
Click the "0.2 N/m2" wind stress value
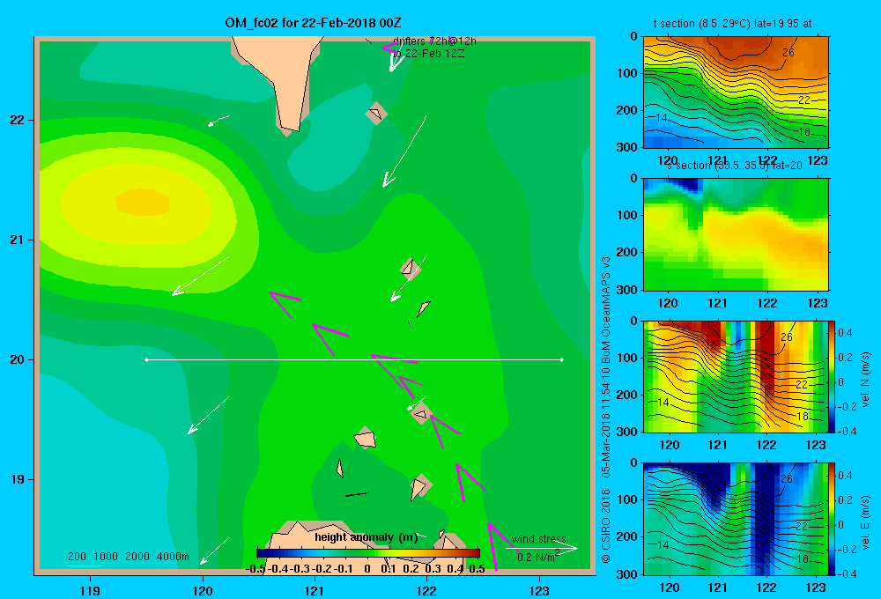pos(538,557)
